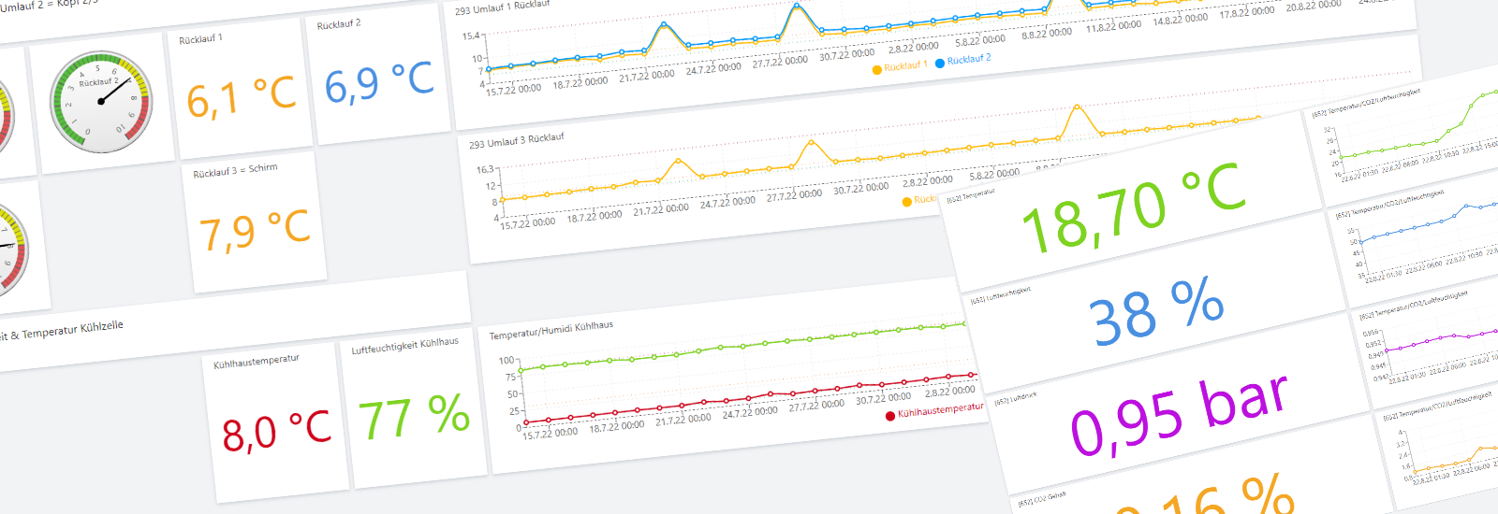This screenshot has width=1498, height=514.
Task: Click the orange Rücklauf 1 legend dot
Action: [x=876, y=69]
